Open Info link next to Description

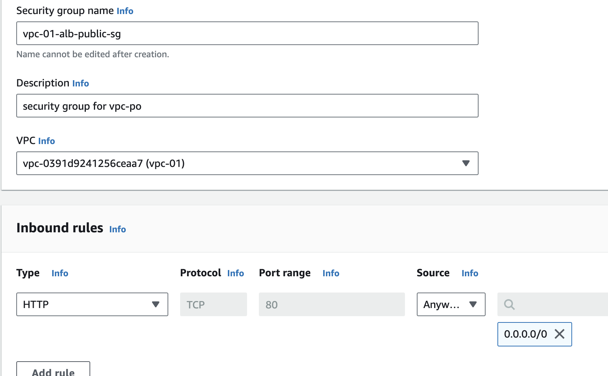[x=81, y=83]
